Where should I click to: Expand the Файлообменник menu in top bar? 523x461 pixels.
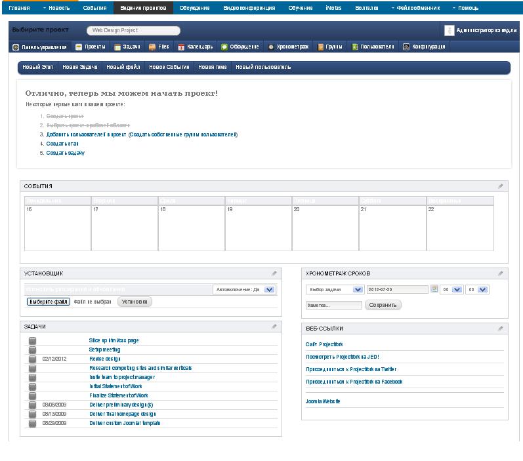coord(415,8)
